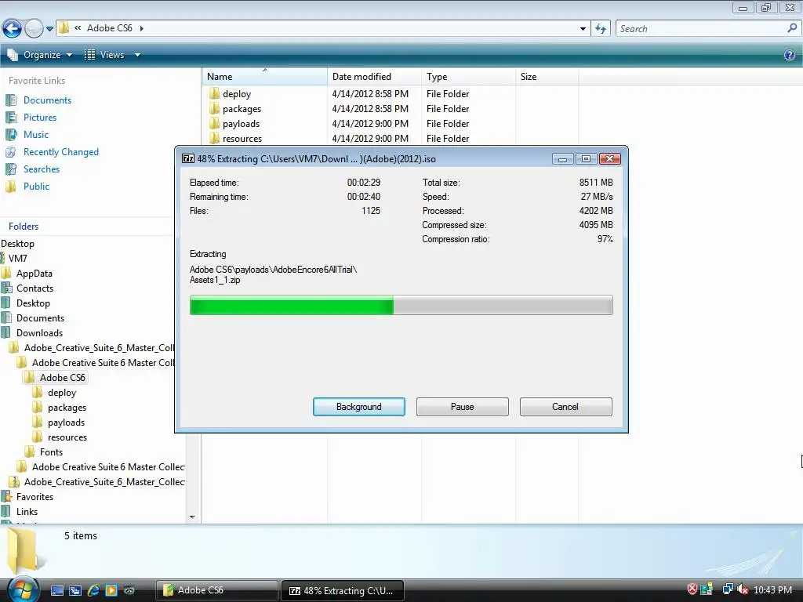This screenshot has width=803, height=602.
Task: Click folder tree scrollbar down arrow
Action: coord(192,517)
